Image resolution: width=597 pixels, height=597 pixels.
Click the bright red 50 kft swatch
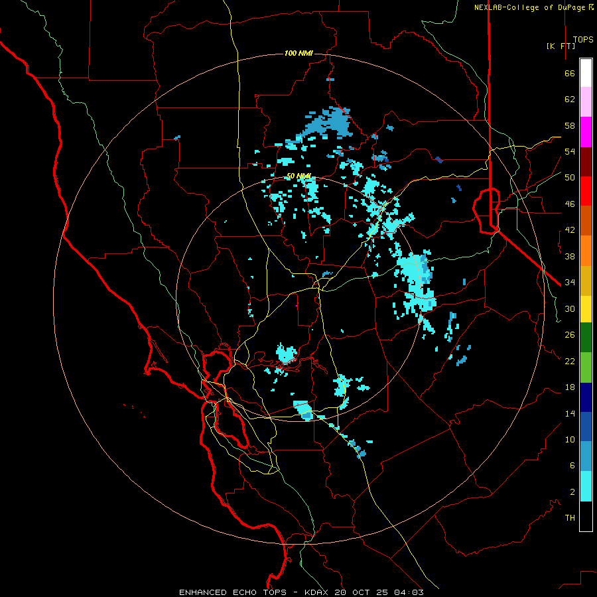click(x=586, y=191)
